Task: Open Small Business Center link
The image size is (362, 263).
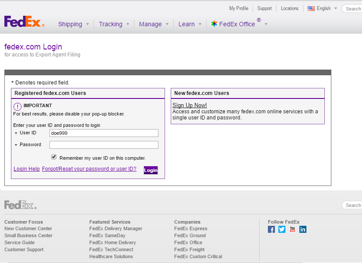Action: 28,235
